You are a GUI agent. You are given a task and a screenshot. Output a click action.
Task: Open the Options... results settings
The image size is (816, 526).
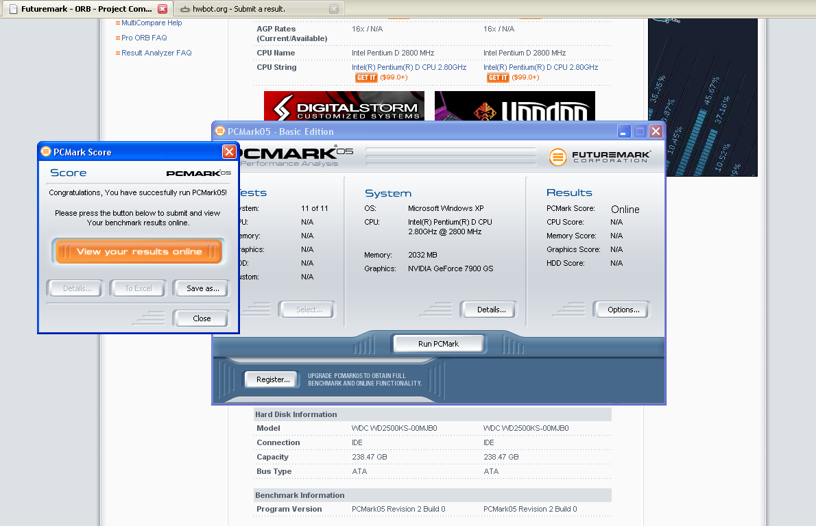pyautogui.click(x=623, y=310)
